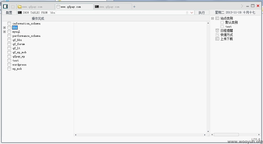Select the qfpay_wp database
The width and height of the screenshot is (263, 144).
click(x=18, y=57)
